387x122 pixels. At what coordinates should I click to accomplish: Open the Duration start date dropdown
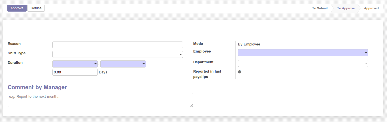pyautogui.click(x=75, y=64)
